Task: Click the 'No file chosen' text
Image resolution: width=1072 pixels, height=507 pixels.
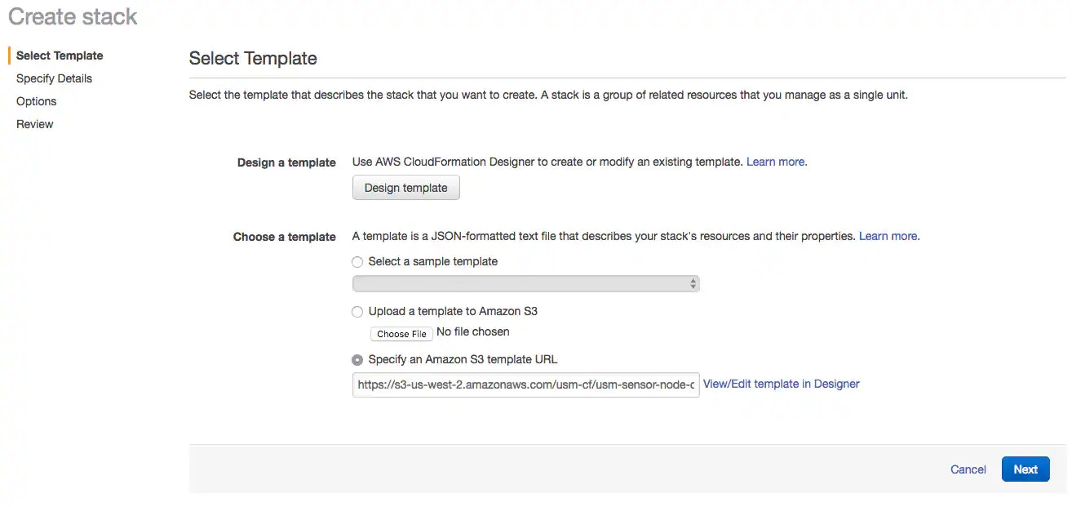Action: [x=473, y=332]
